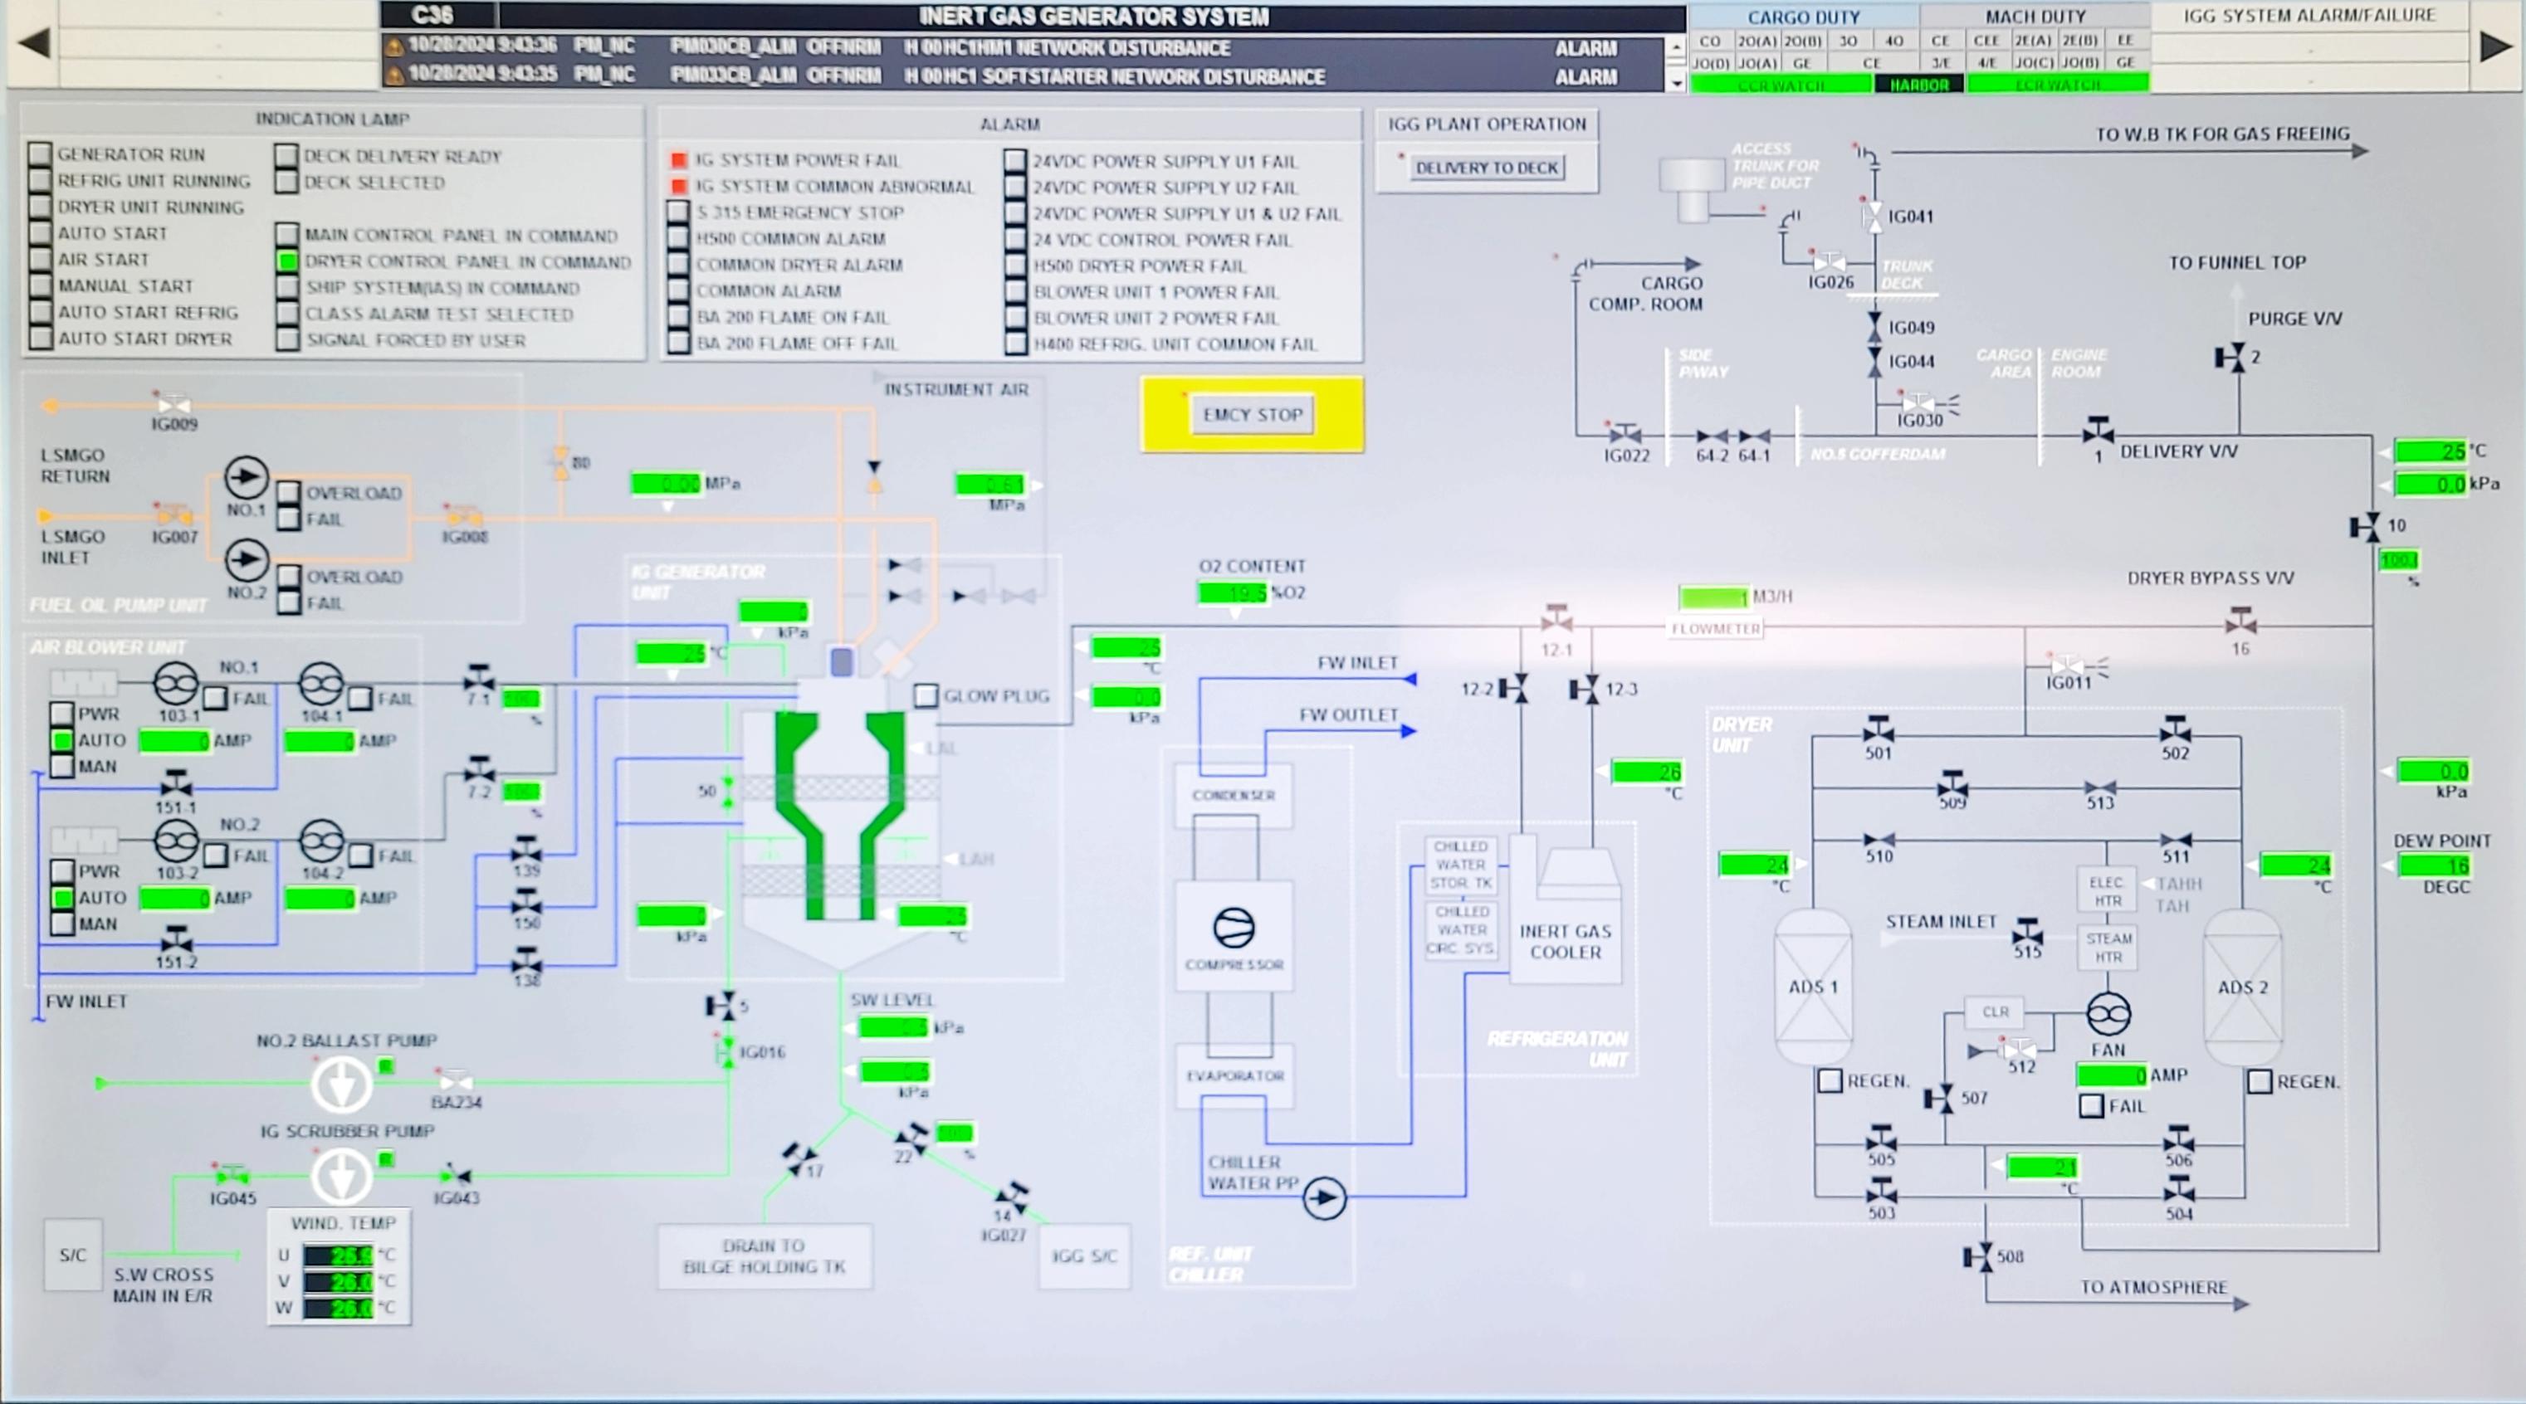Viewport: 2526px width, 1404px height.
Task: Select MACH DUTY header
Action: coord(2035,17)
